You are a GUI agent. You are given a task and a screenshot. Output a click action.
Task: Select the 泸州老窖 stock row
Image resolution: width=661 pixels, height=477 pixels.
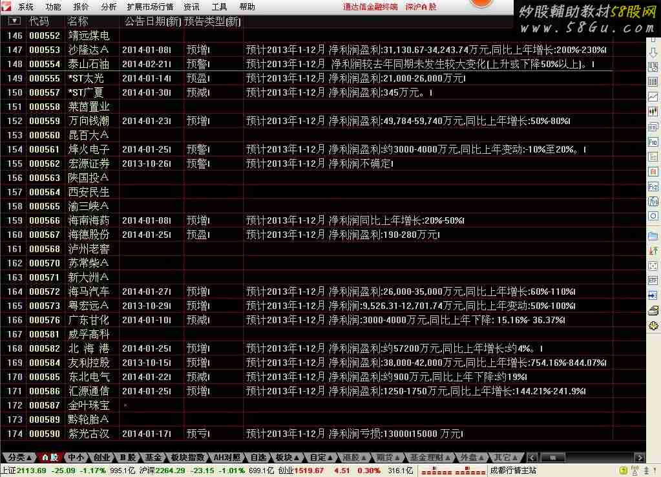(323, 249)
